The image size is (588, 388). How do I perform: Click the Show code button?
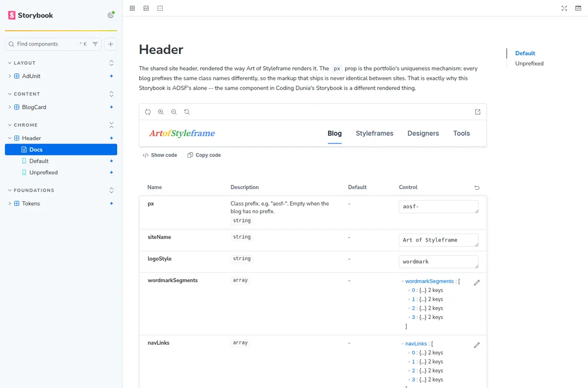pos(160,155)
